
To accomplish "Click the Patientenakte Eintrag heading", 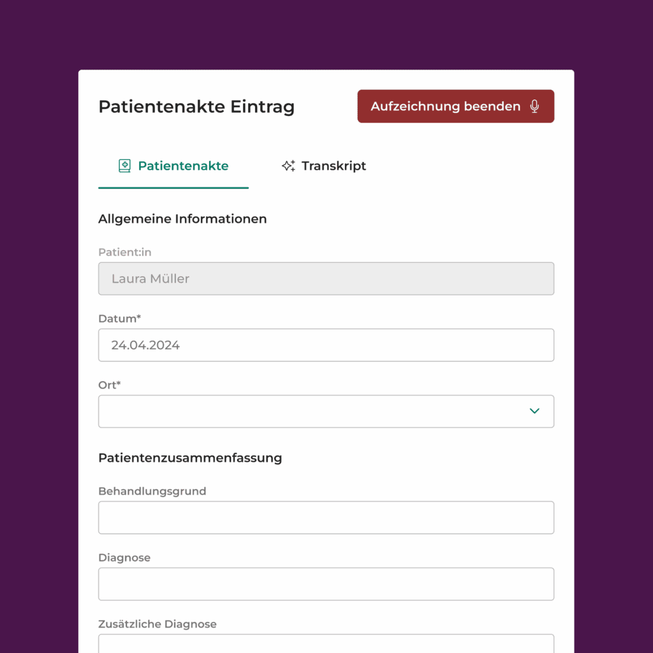I will coord(196,106).
